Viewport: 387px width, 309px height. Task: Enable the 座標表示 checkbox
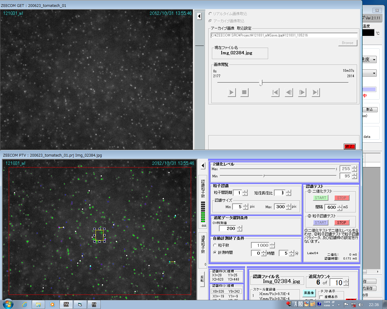[x=321, y=297]
